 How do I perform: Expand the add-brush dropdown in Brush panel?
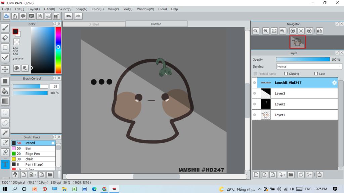[33, 175]
